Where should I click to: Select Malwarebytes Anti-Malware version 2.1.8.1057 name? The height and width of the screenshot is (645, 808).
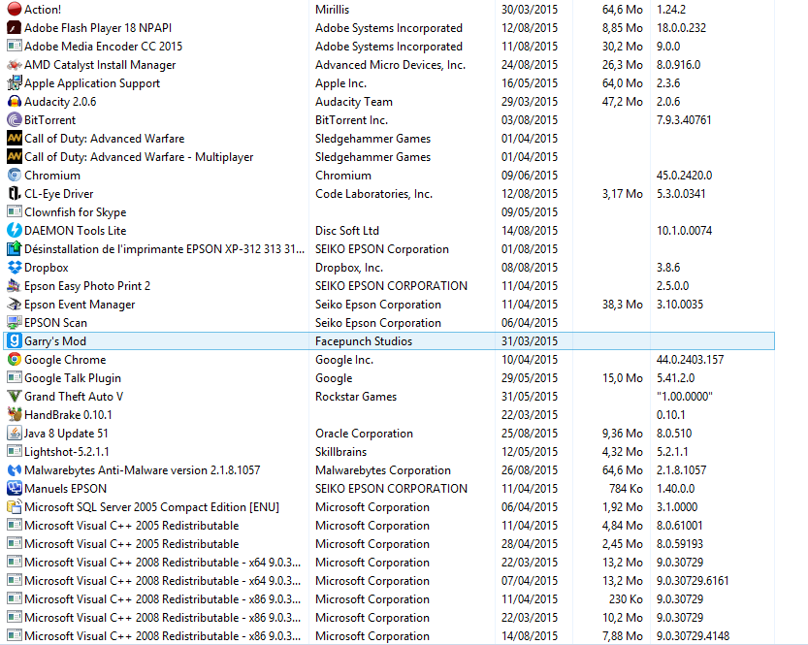[x=143, y=469]
